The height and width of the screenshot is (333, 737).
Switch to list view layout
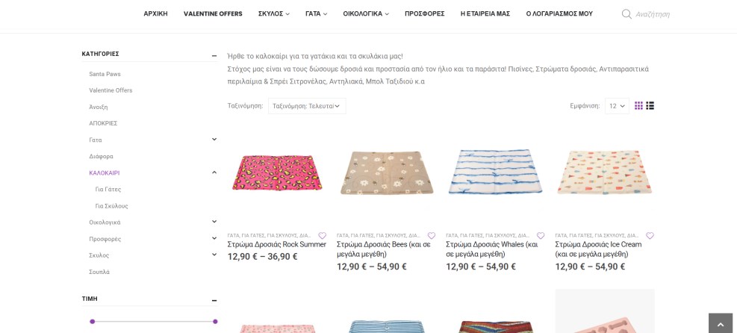650,106
